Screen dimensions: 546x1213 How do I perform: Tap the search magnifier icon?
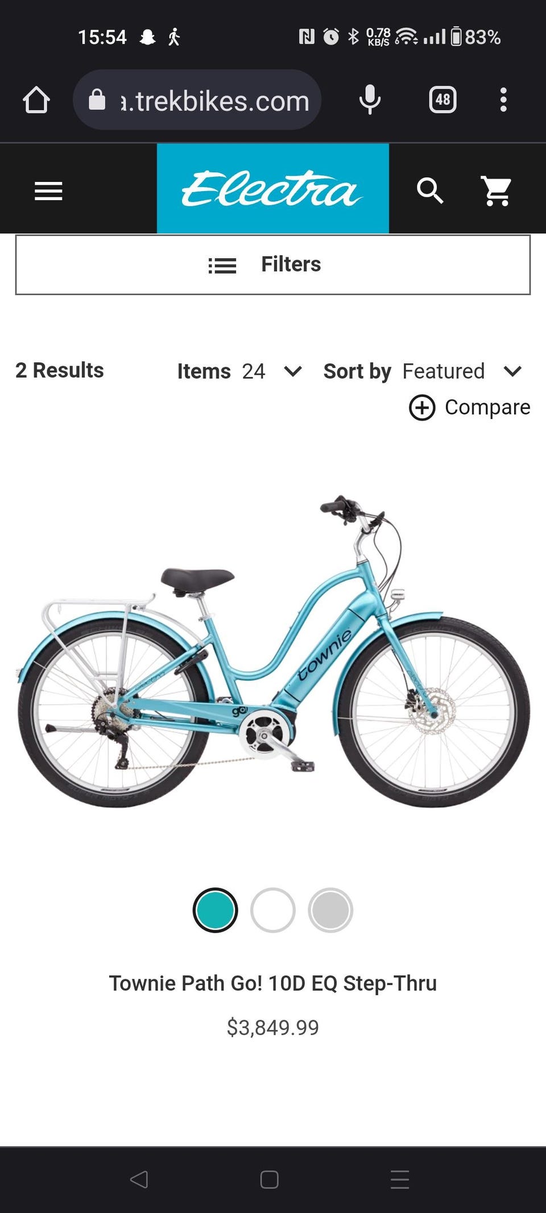tap(430, 191)
